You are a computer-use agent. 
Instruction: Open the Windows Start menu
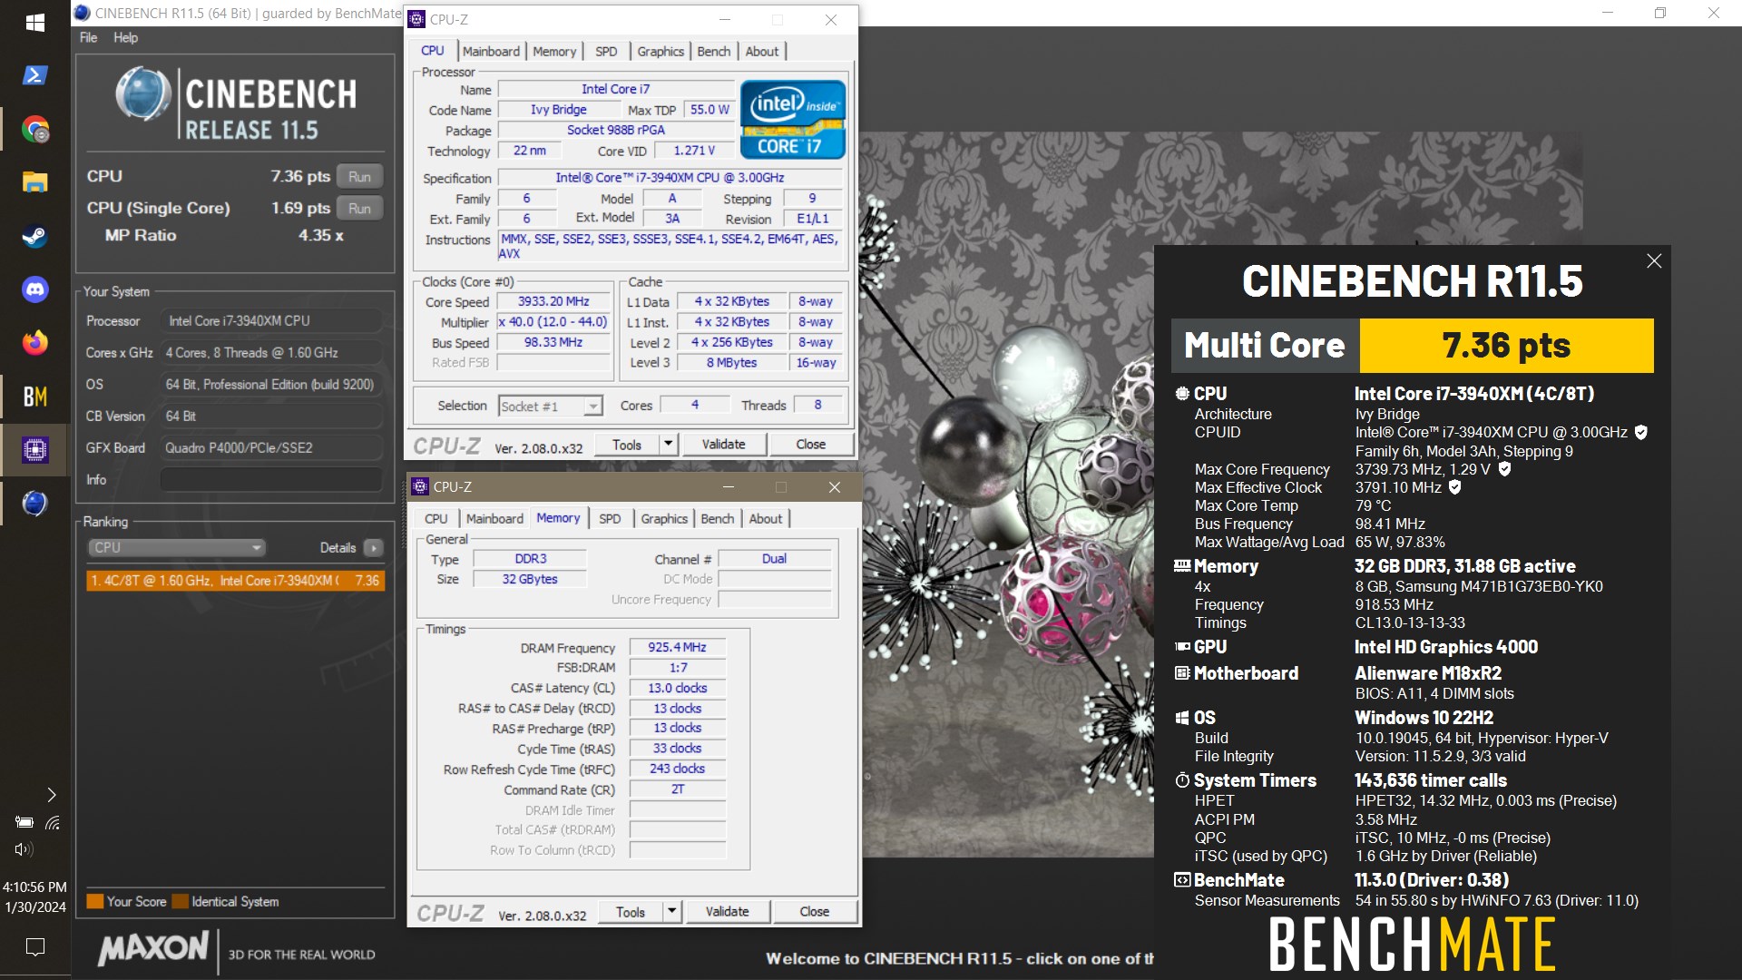(35, 23)
